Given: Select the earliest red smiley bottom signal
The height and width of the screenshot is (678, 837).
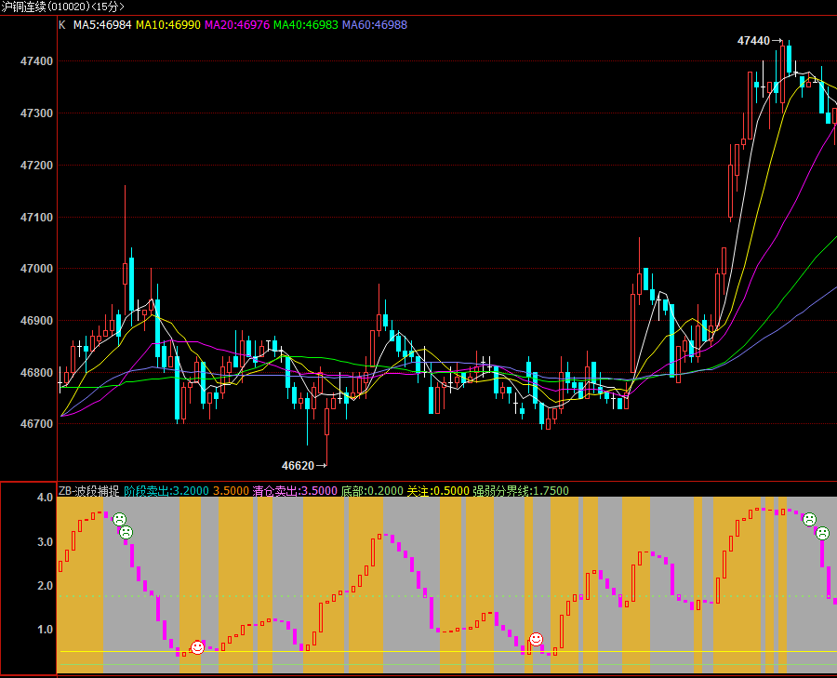Looking at the screenshot, I should pos(197,647).
